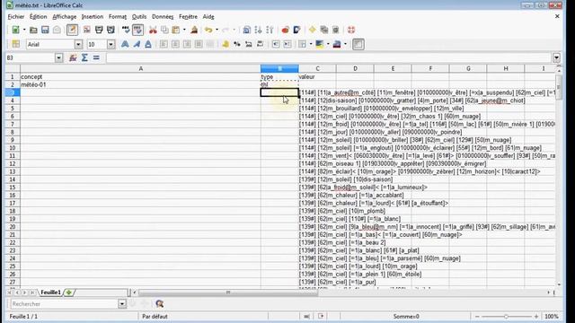Click the Function equals icon

(x=96, y=57)
